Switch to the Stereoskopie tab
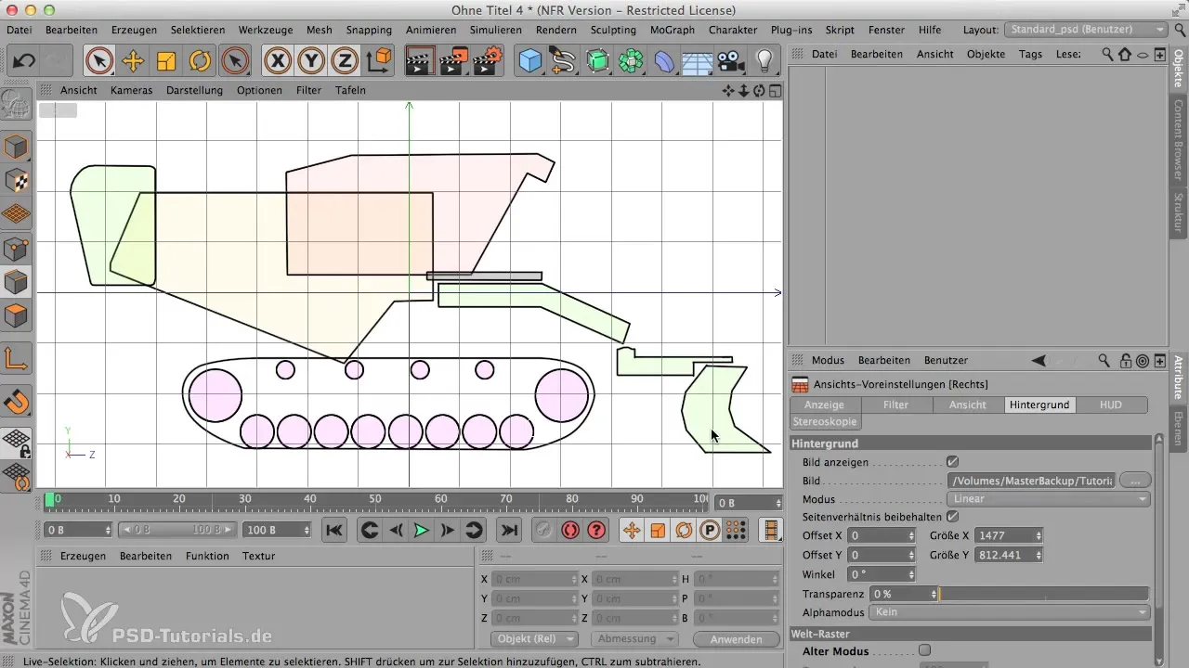Screen dimensions: 1189x668 pos(824,421)
